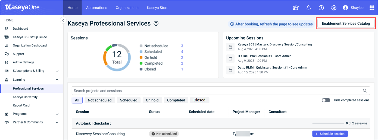Click the Enablement Services Catalog button
Image resolution: width=378 pixels, height=140 pixels.
pos(346,24)
